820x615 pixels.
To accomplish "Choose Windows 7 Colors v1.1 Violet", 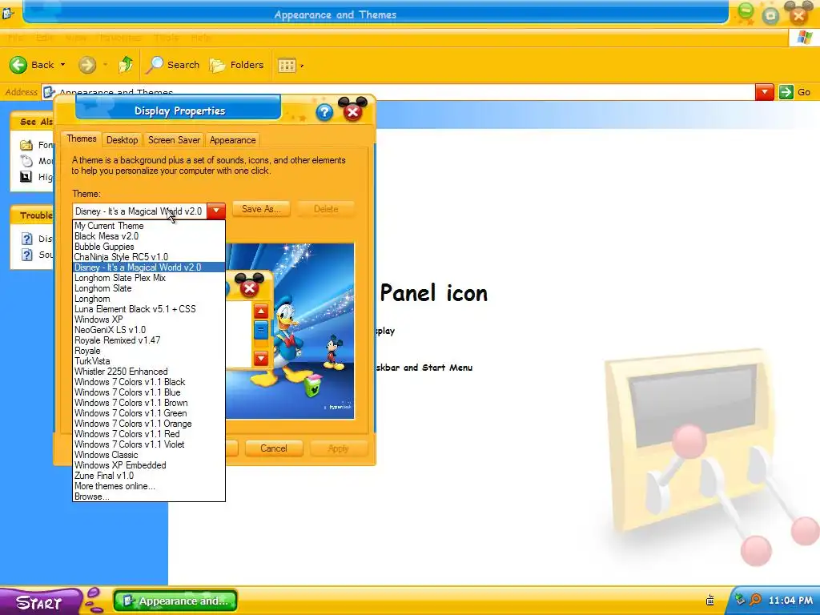I will click(149, 444).
